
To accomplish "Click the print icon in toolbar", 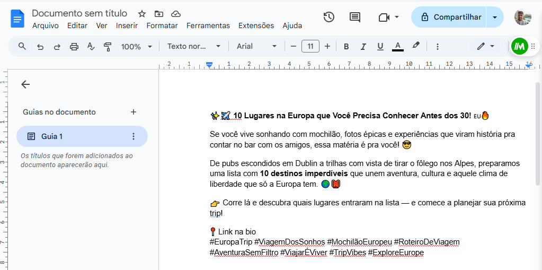I will point(74,47).
